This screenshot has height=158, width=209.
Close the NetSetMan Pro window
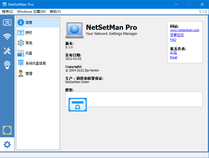202,4
